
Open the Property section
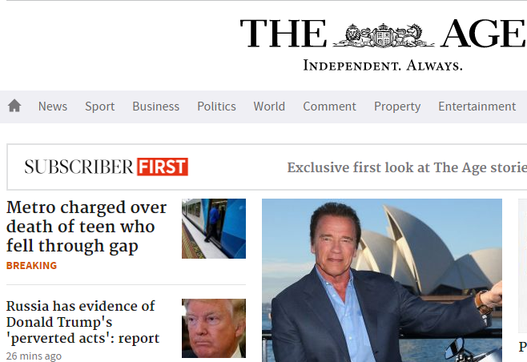tap(397, 107)
